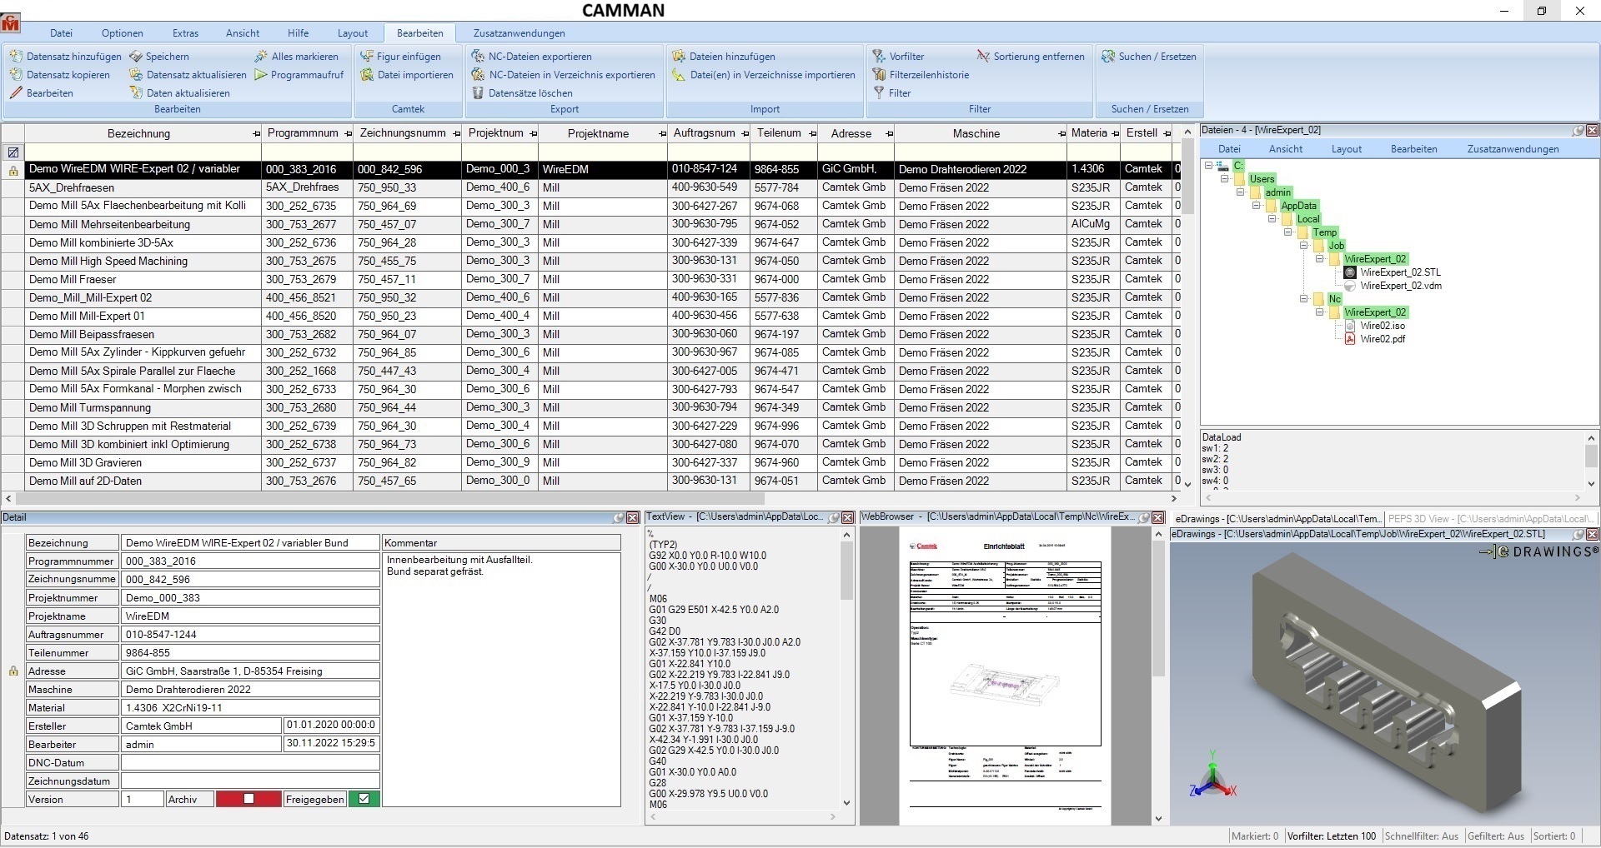Select WireExpert_02.vdm in file tree
The height and width of the screenshot is (848, 1601).
tap(1401, 286)
